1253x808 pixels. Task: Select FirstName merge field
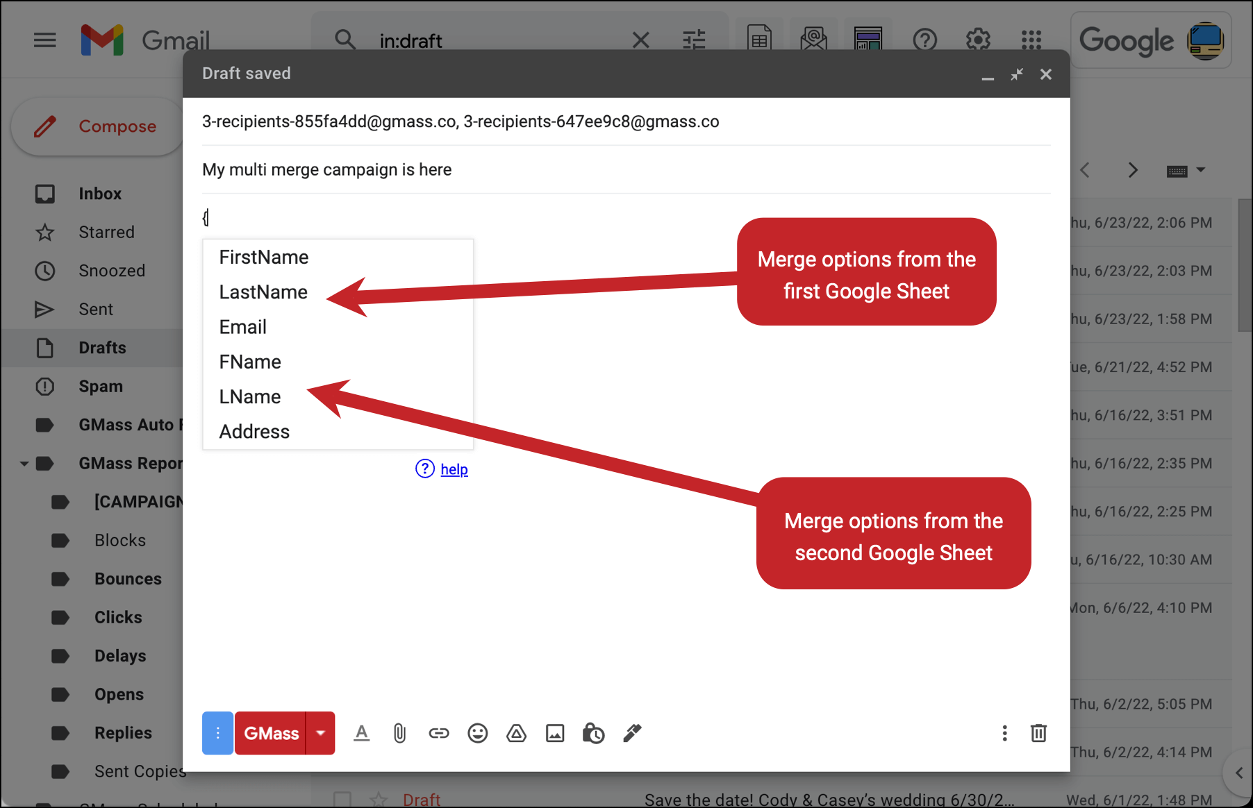tap(338, 258)
